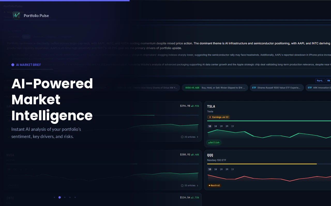Jump to the last carousel dot
The height and width of the screenshot is (206, 331).
(x=75, y=197)
